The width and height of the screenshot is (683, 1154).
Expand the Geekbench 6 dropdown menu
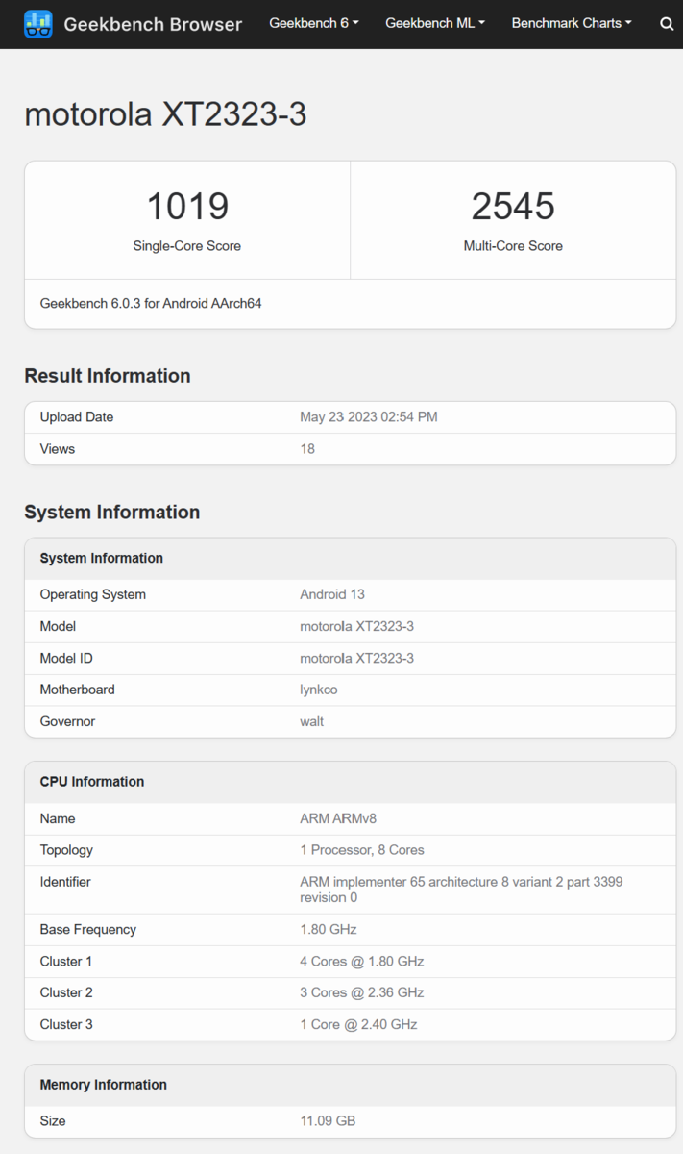pos(314,23)
